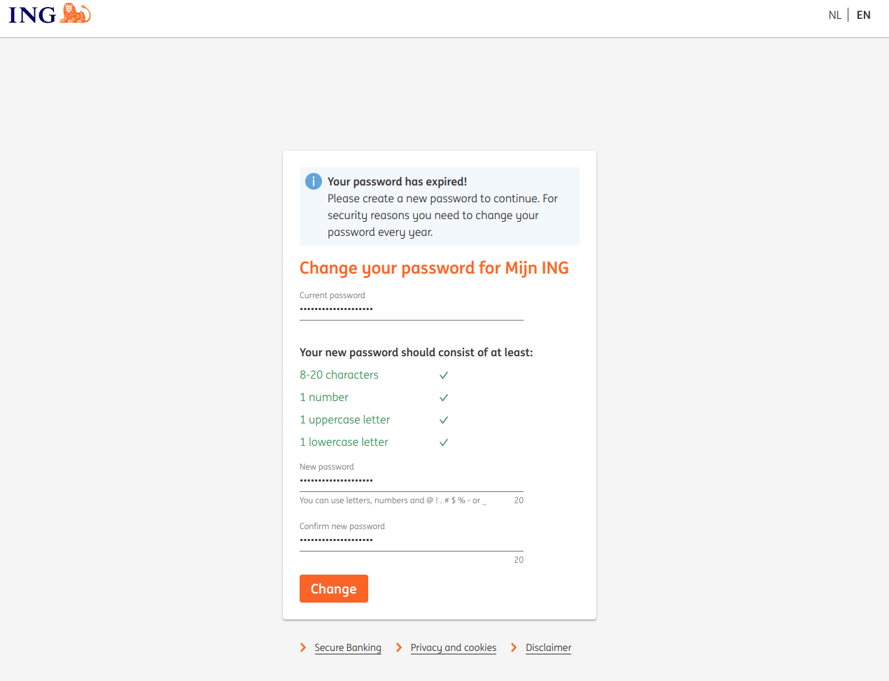This screenshot has height=681, width=889.
Task: Click the chevron before Privacy and cookies
Action: (399, 647)
